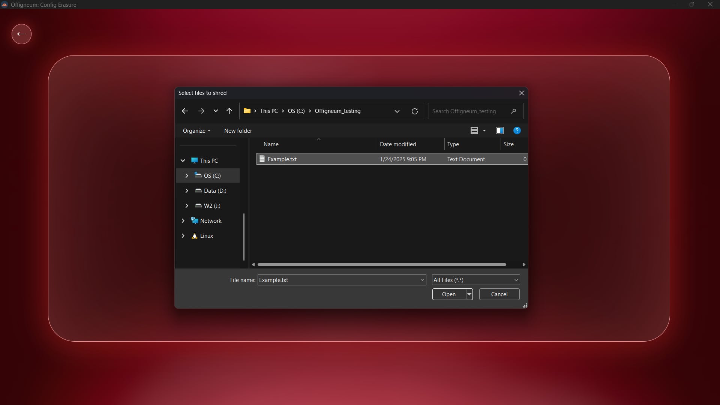Cancel the file selection dialog

(x=499, y=294)
